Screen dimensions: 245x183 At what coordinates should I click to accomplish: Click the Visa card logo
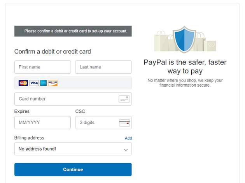coord(34,83)
